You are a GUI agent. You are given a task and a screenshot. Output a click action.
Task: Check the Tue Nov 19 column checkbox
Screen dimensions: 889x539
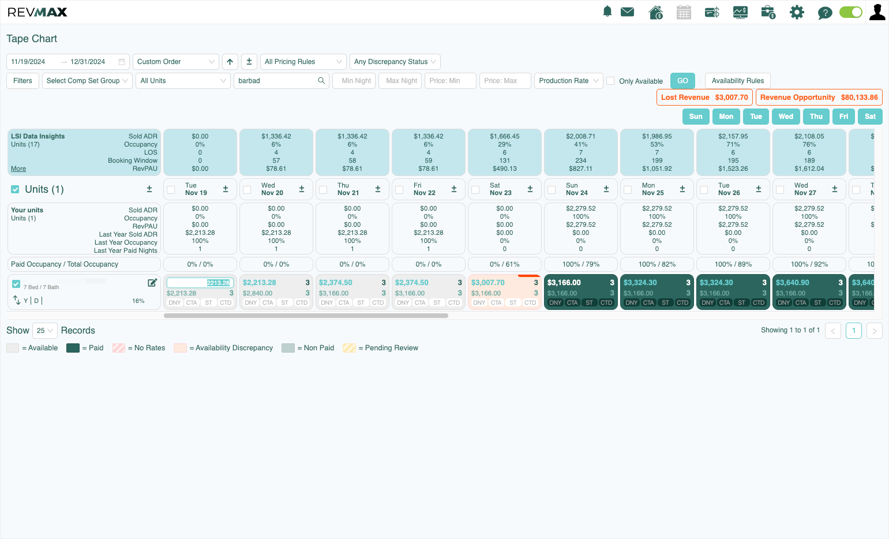pyautogui.click(x=171, y=190)
